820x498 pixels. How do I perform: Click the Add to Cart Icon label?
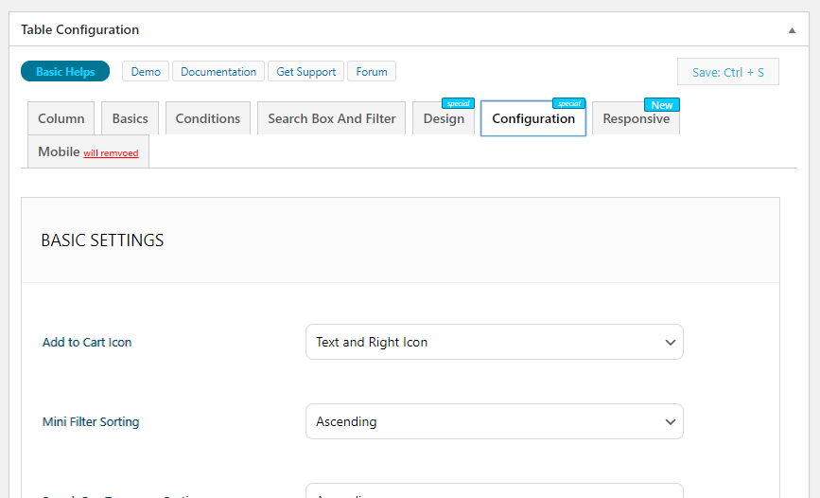(x=87, y=342)
